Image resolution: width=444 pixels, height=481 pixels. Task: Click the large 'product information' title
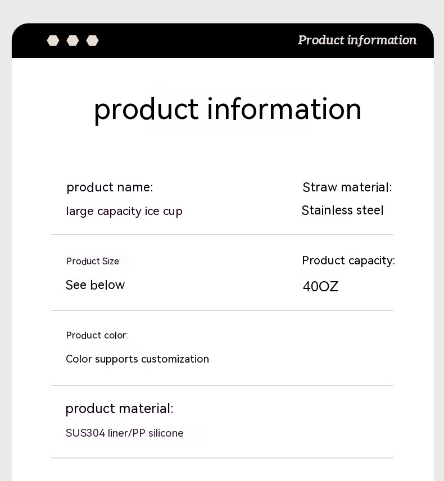pyautogui.click(x=227, y=109)
